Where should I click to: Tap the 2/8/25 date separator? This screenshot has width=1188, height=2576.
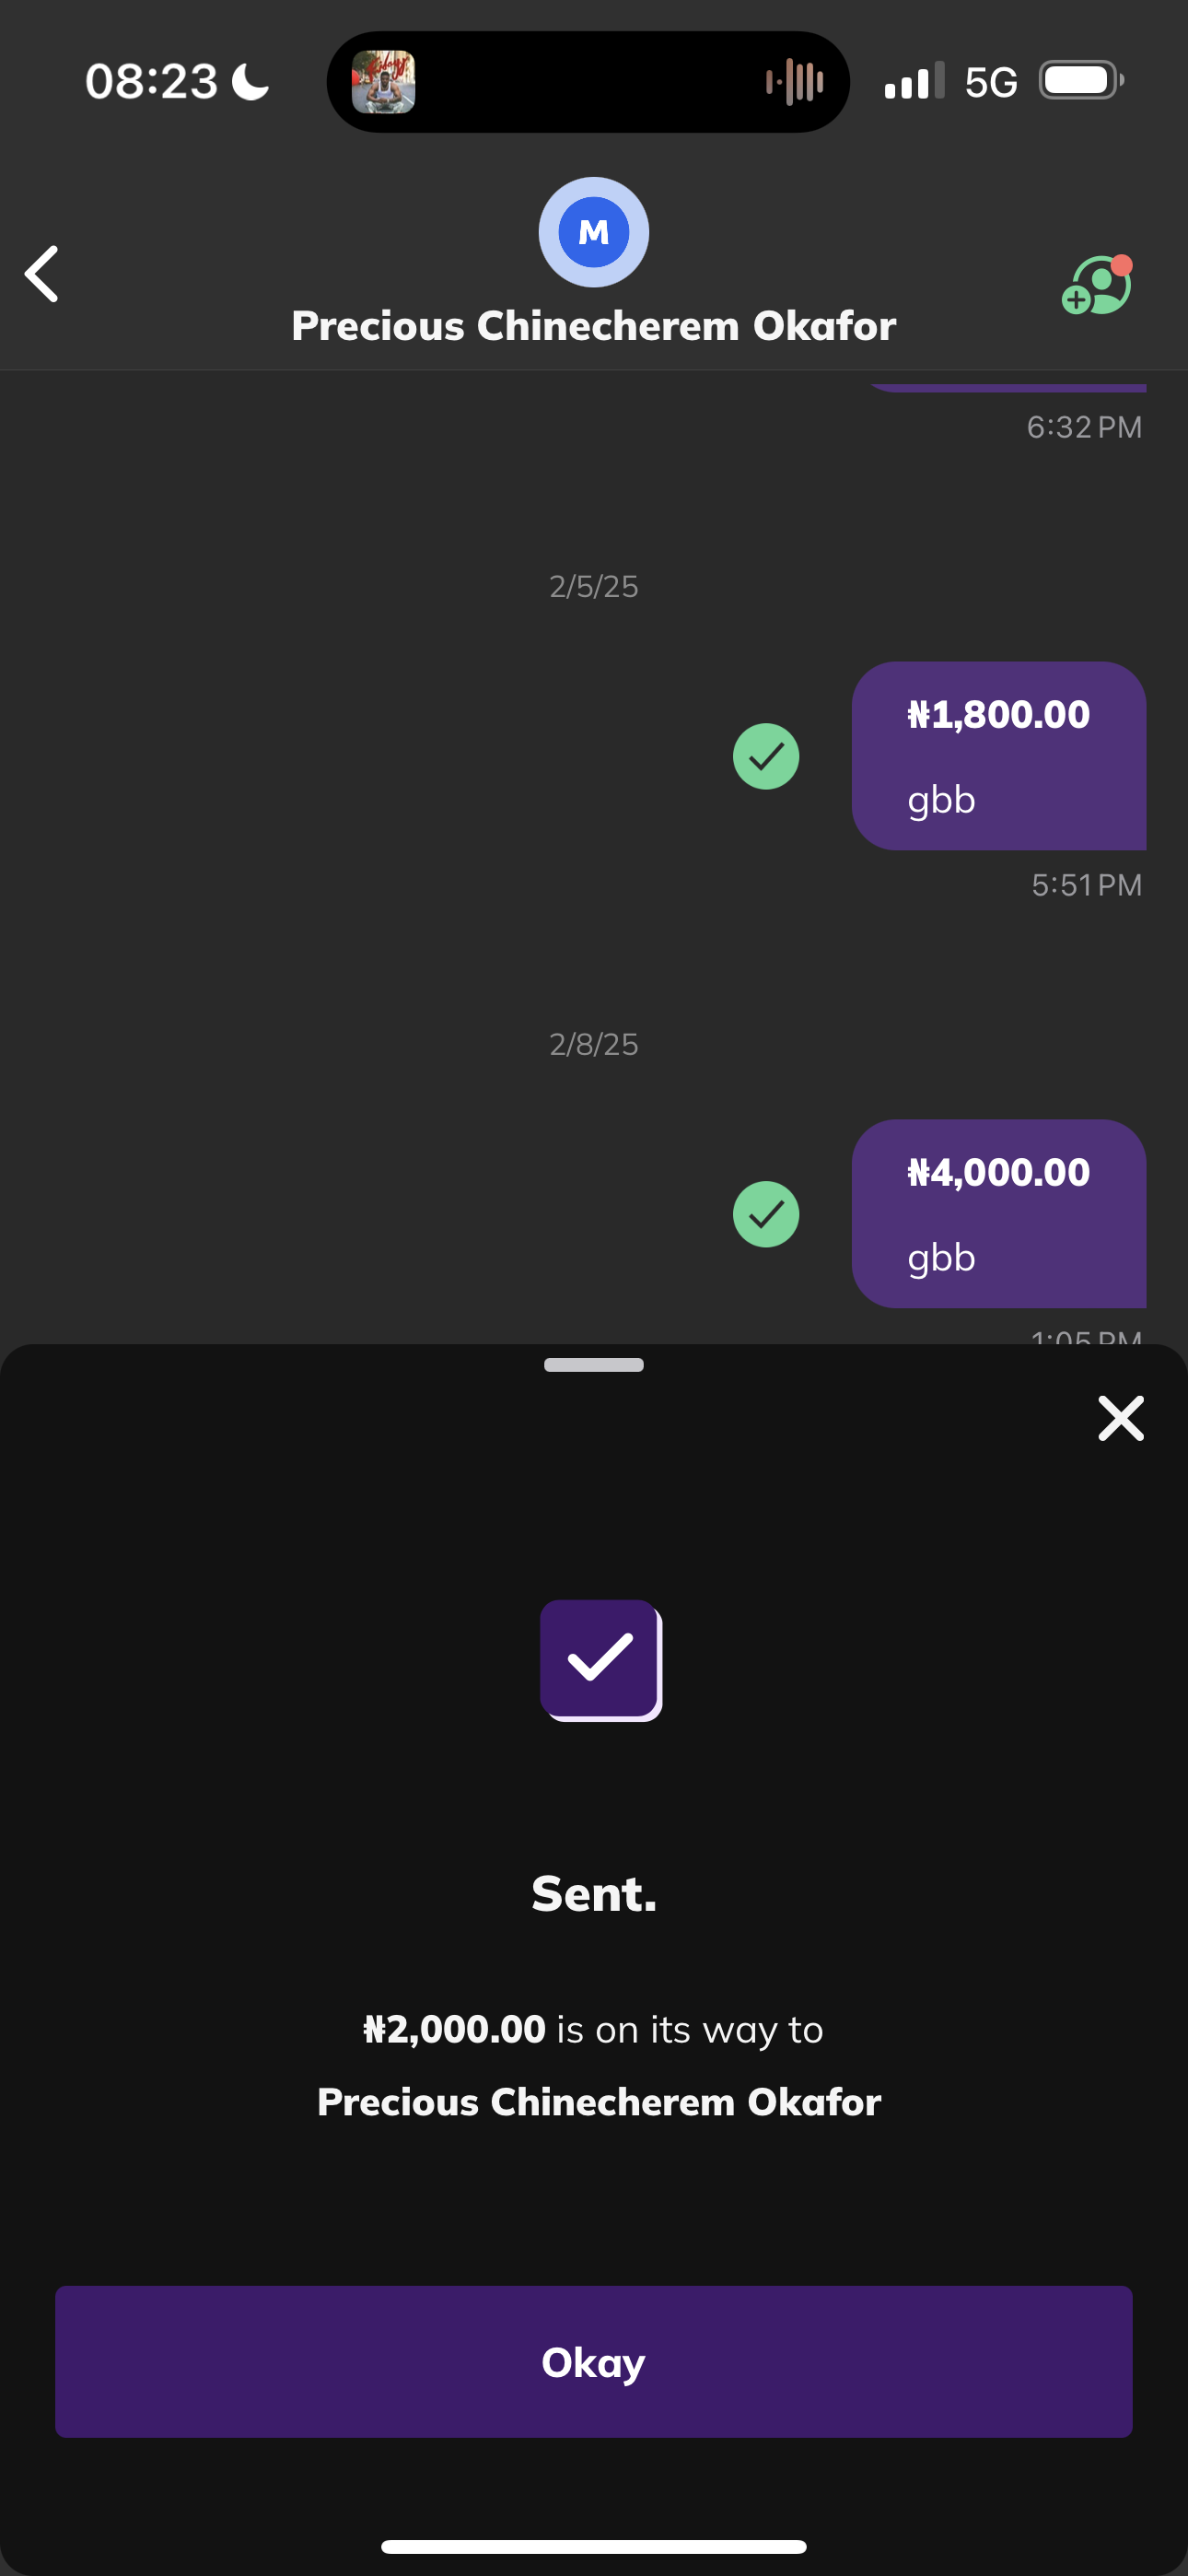point(594,1044)
